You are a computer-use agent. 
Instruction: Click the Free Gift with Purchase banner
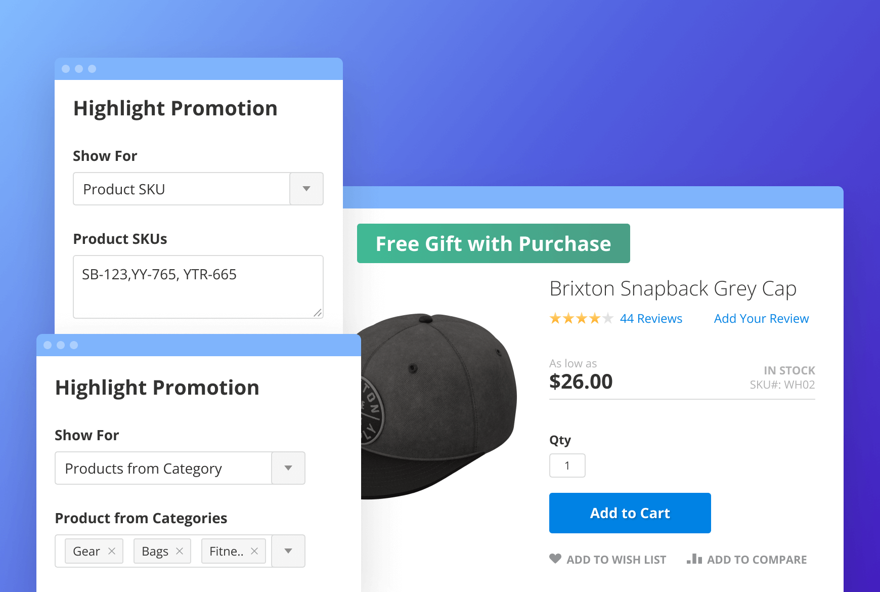click(493, 243)
